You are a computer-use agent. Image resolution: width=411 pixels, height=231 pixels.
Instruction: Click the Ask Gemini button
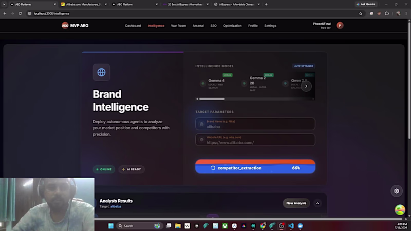366,4
